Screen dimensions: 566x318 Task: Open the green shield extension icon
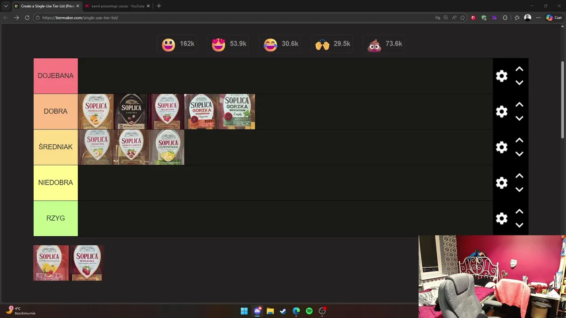pos(484,18)
